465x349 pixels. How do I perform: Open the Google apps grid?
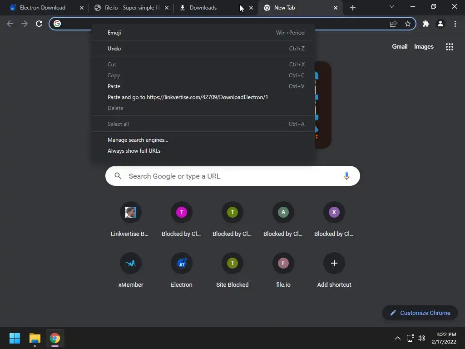point(450,47)
